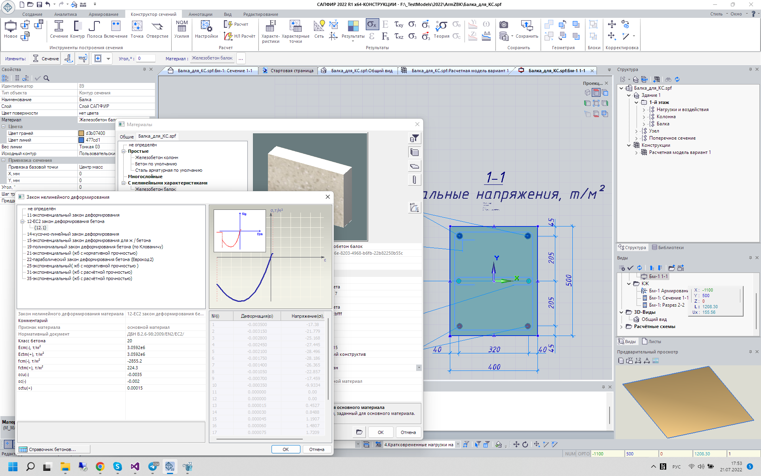Toggle the σx stress display button
Image resolution: width=761 pixels, height=476 pixels.
click(372, 25)
